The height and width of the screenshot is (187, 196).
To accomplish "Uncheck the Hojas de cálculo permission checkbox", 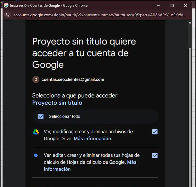I will pyautogui.click(x=155, y=155).
